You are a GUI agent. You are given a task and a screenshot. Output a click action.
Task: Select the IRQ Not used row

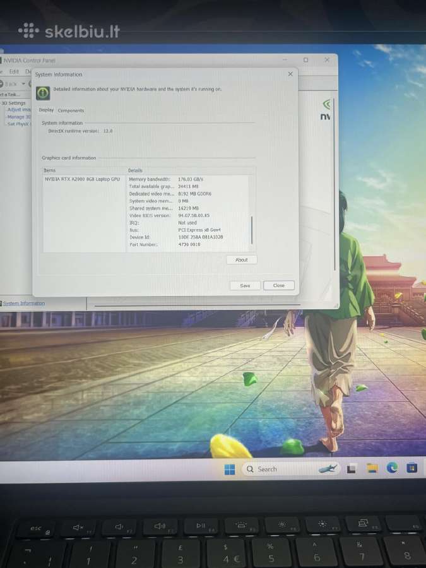tap(188, 223)
